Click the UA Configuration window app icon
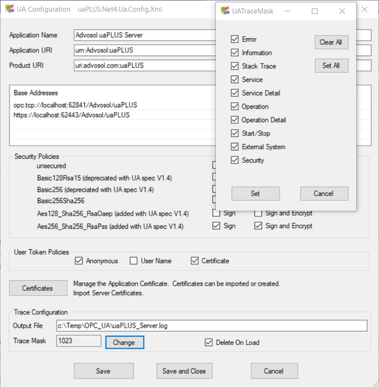This screenshot has width=379, height=388. (10, 9)
